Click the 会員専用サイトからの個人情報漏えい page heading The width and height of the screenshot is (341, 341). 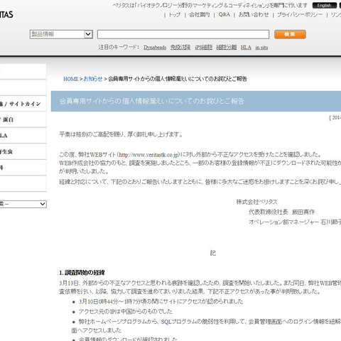point(151,101)
